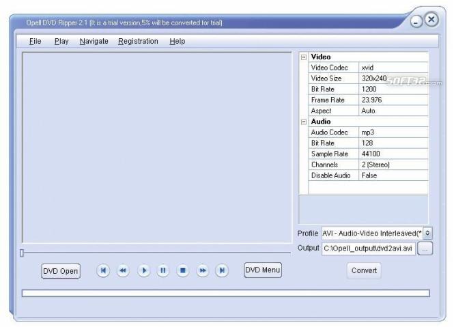Pause the DVD playback

(163, 270)
